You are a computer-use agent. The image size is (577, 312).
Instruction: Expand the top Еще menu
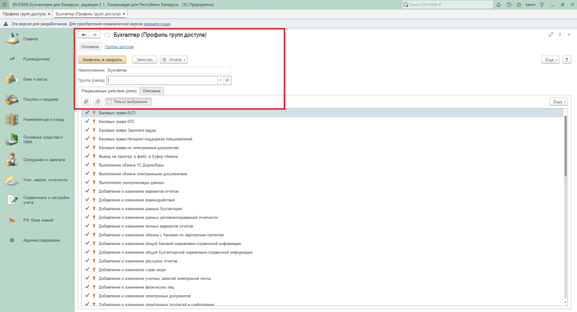[x=550, y=59]
